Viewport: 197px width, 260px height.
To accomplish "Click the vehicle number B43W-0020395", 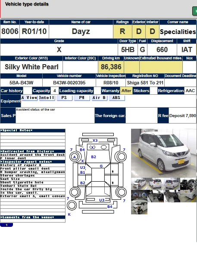I will click(69, 83).
